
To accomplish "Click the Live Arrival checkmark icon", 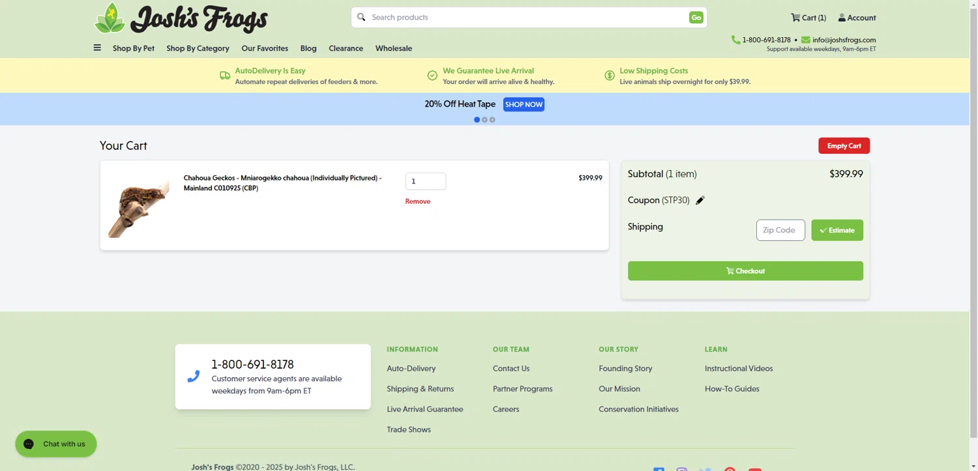I will click(x=432, y=76).
